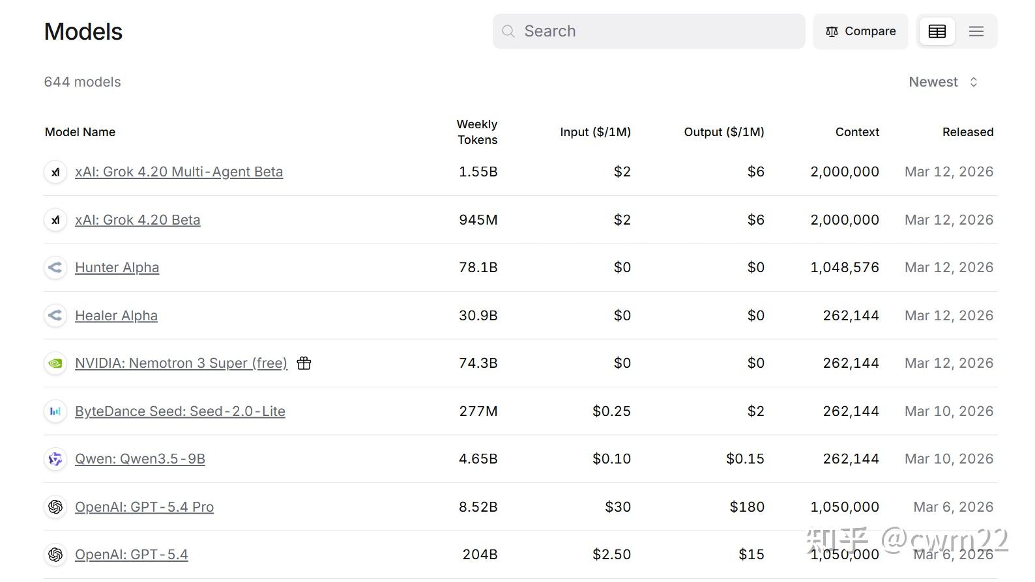The height and width of the screenshot is (582, 1035).
Task: Click the 1.55B weekly tokens value
Action: (478, 172)
